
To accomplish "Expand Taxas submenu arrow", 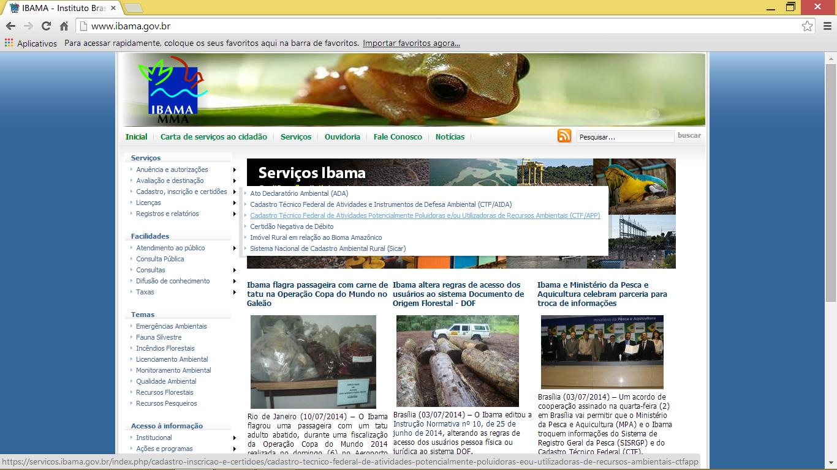I will click(x=234, y=292).
